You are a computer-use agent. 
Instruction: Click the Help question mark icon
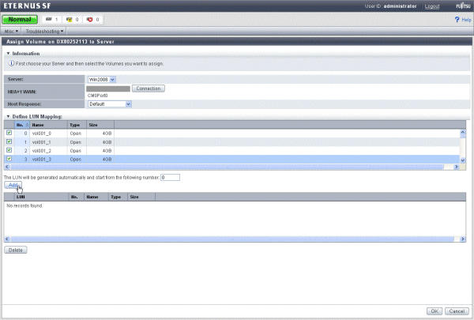pos(457,20)
